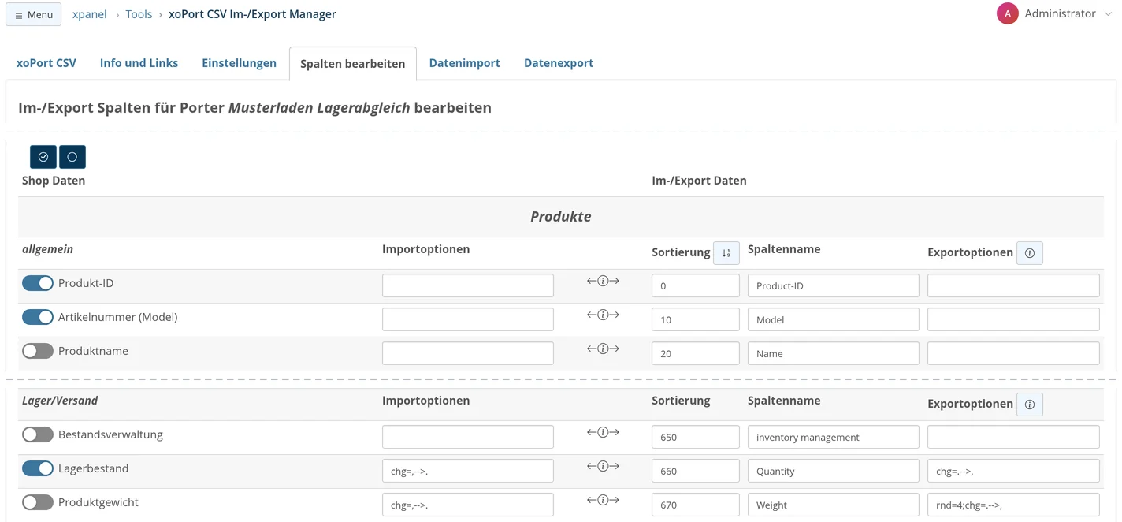
Task: Click the Sortierung field with value 660
Action: [x=696, y=471]
